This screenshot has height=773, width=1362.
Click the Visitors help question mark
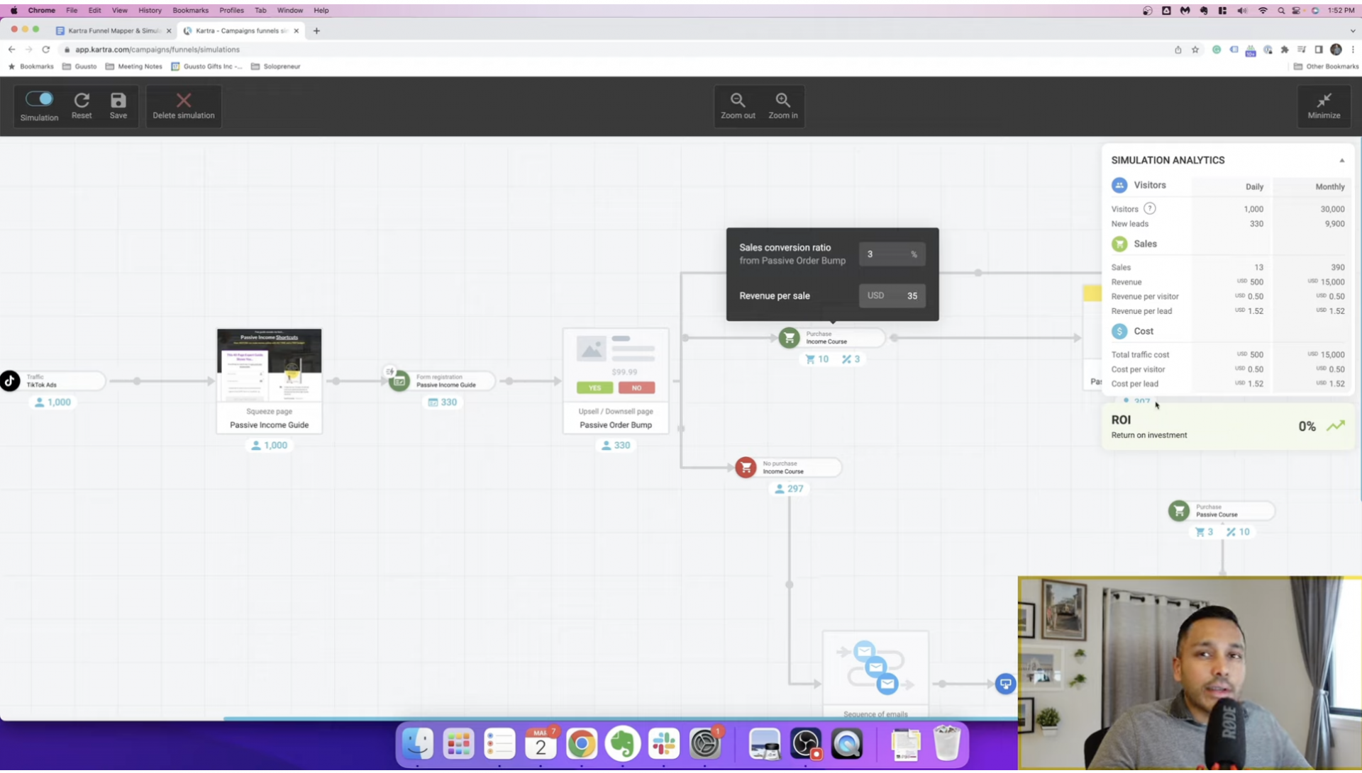pos(1149,209)
